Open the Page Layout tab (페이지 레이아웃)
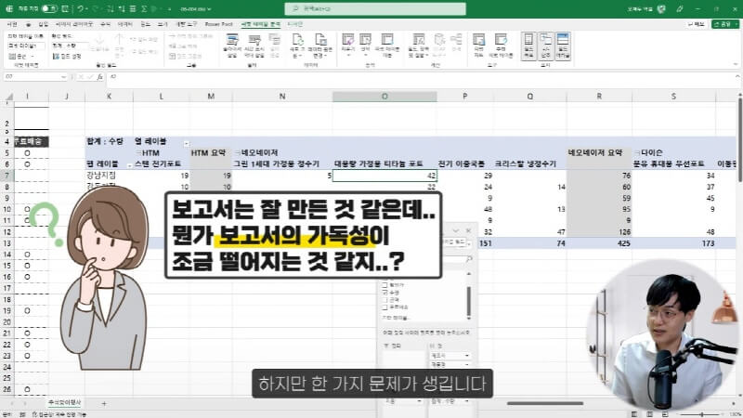Image resolution: width=743 pixels, height=418 pixels. click(x=74, y=24)
